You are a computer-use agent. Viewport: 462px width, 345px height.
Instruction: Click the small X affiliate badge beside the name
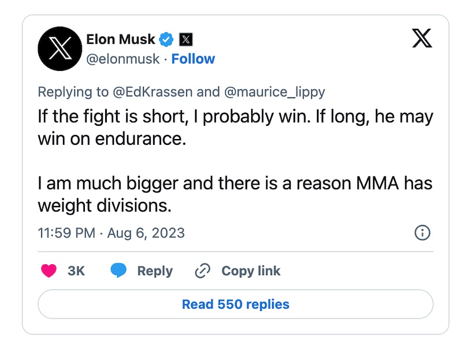185,40
